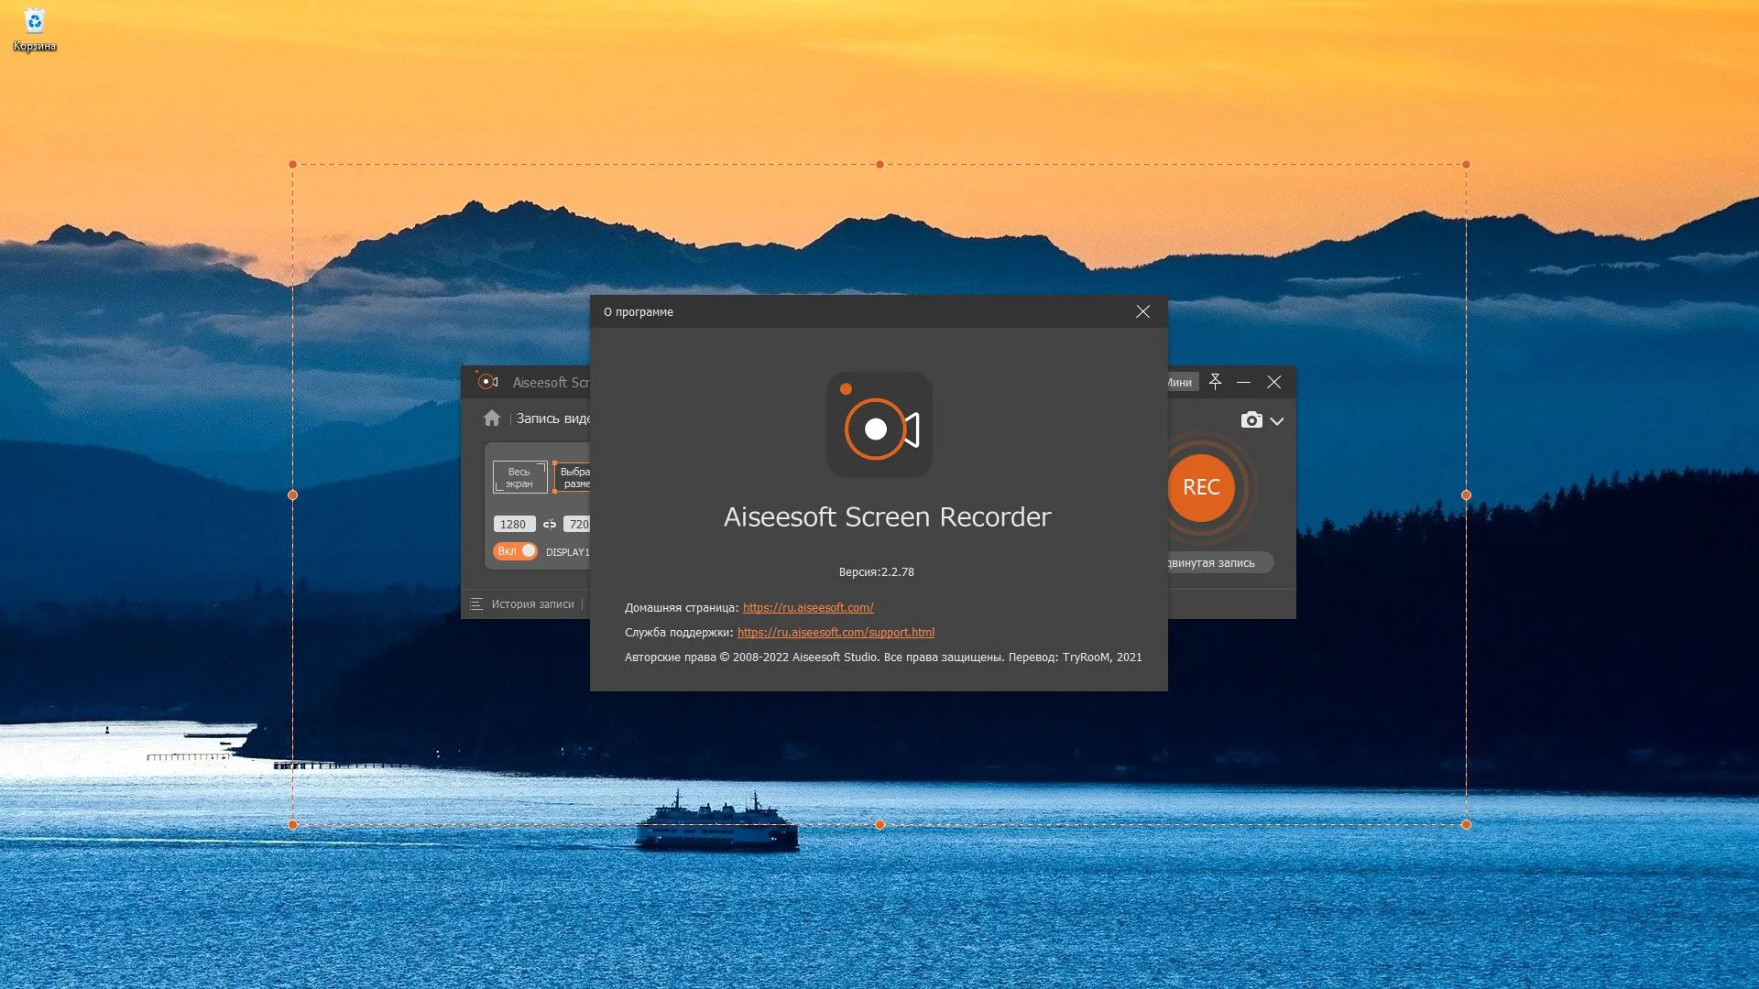This screenshot has width=1759, height=989.
Task: Click the aspect ratio lock link icon
Action: tap(550, 525)
